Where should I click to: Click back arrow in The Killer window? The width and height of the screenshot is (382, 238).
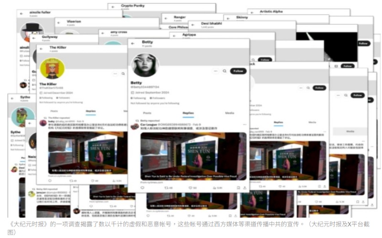(x=41, y=49)
